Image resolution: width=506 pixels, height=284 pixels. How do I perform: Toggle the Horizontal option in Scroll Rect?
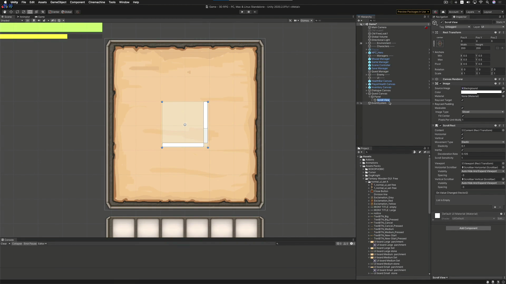point(462,134)
